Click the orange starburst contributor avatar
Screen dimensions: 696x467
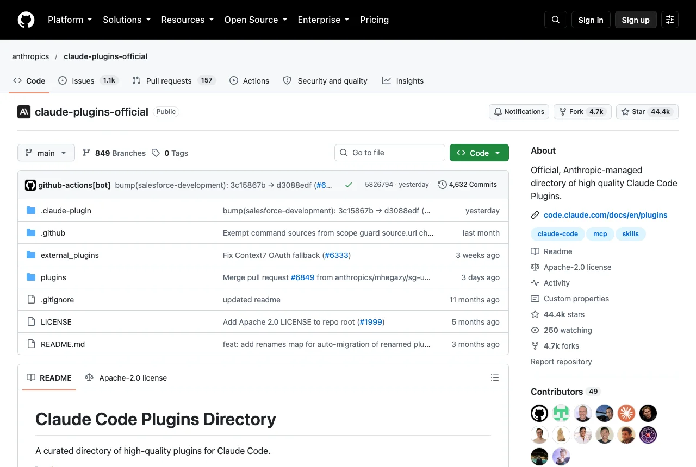(626, 413)
